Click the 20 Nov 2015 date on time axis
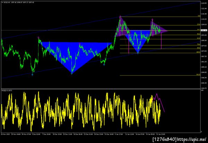Image resolution: width=208 pixels, height=143 pixels. (x=5, y=134)
